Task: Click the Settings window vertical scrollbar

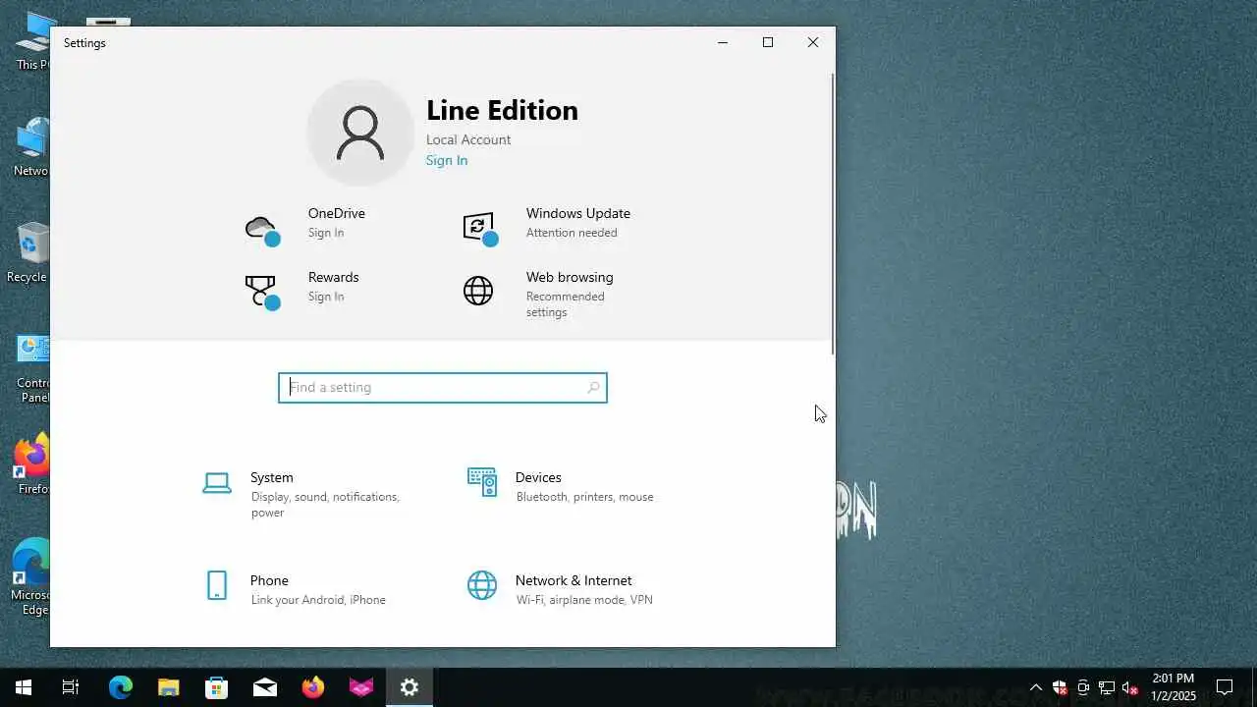Action: (833, 213)
